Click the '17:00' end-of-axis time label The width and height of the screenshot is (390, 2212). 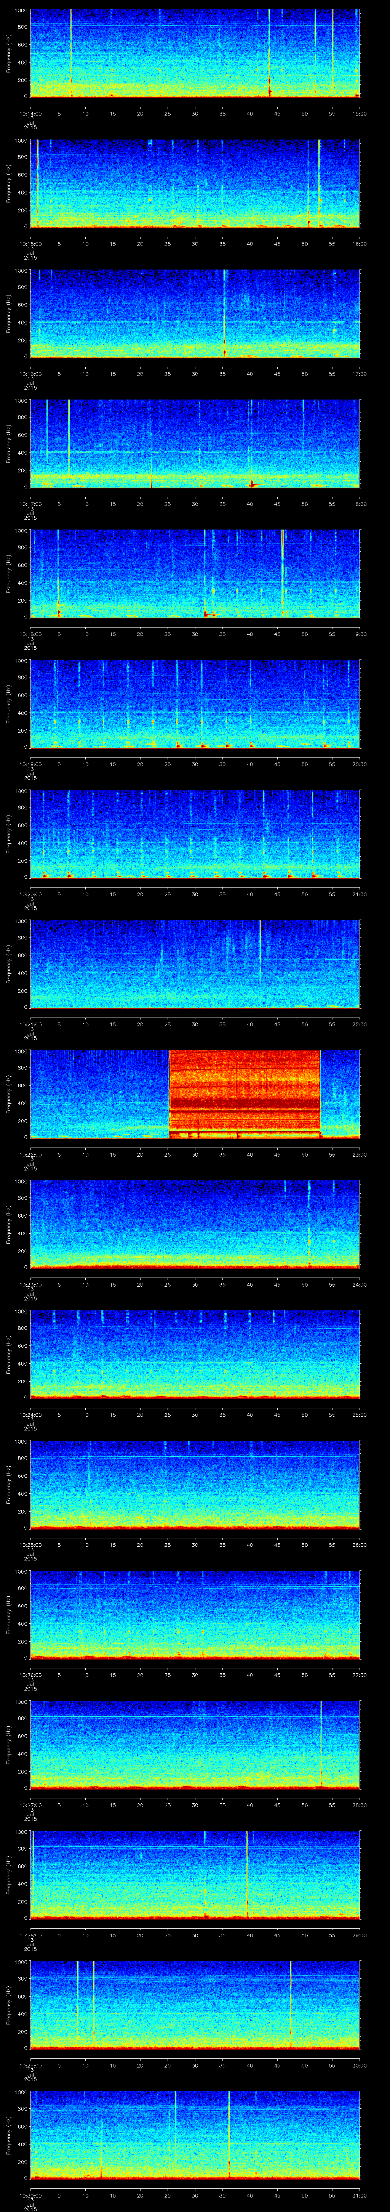click(x=360, y=374)
